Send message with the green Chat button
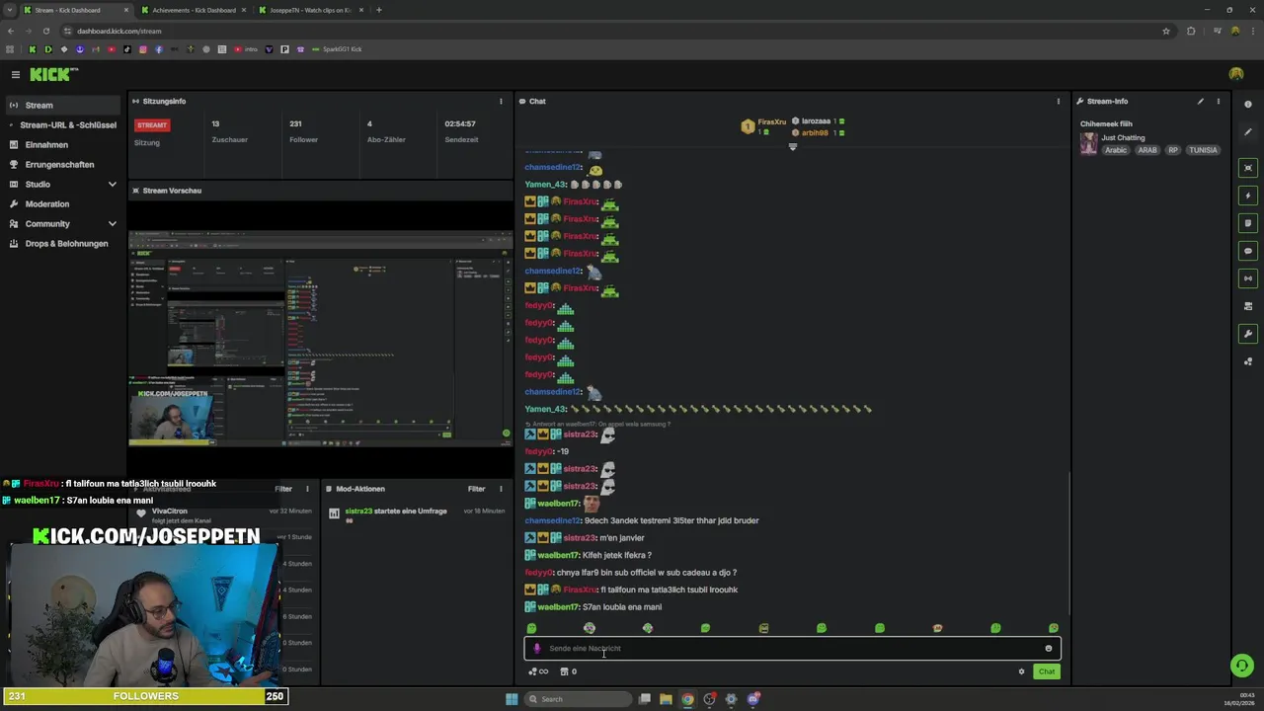Screen dimensions: 1264x711 (x=1047, y=671)
